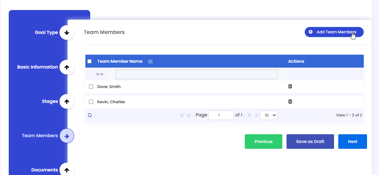Click Documents step arrow icon
Image resolution: width=379 pixels, height=175 pixels.
[x=67, y=170]
